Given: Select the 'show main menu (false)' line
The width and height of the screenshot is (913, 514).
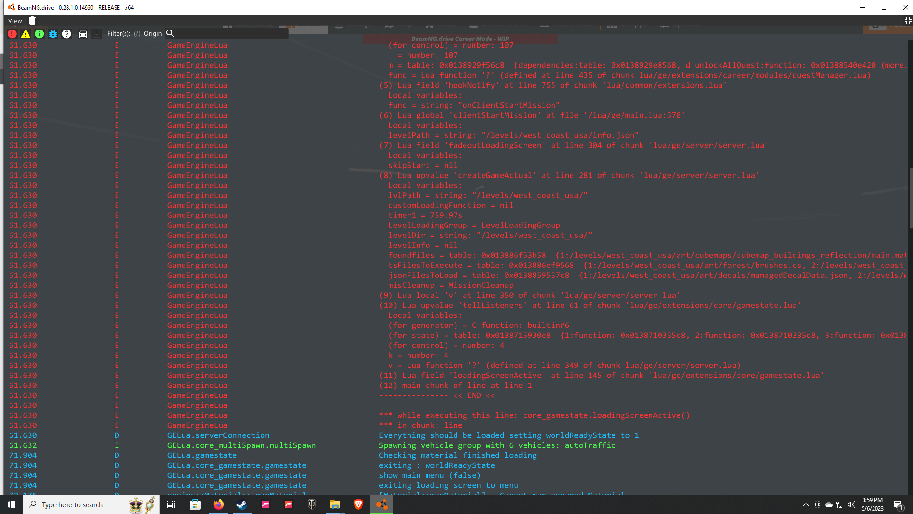Looking at the screenshot, I should [x=429, y=475].
